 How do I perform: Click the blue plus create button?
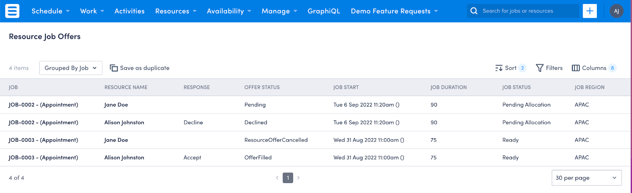click(590, 11)
